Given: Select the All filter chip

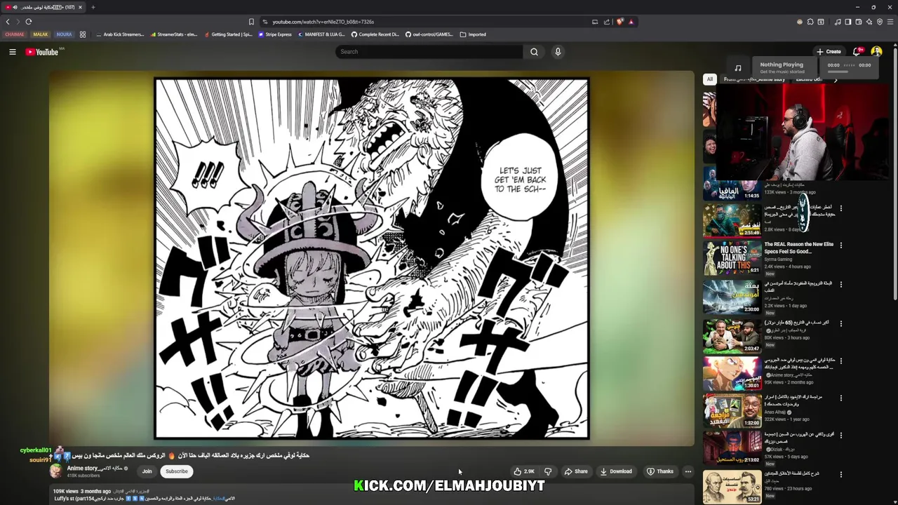Looking at the screenshot, I should [x=709, y=79].
